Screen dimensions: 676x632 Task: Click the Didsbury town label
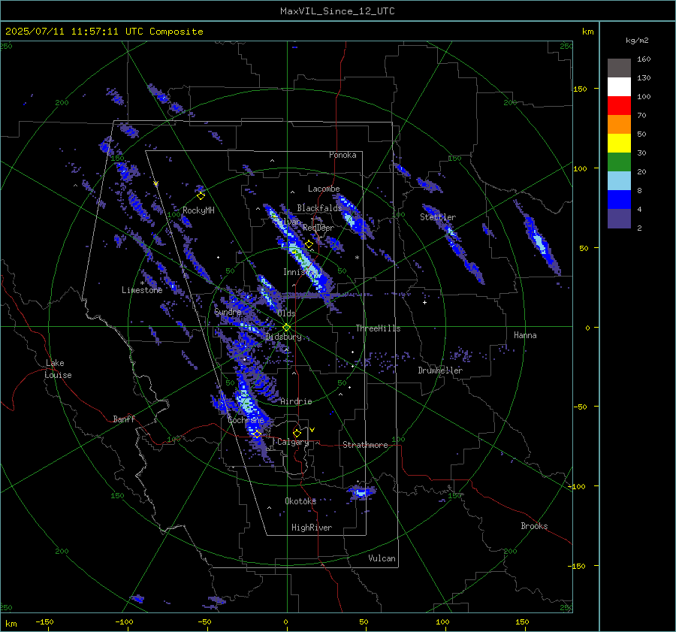284,337
